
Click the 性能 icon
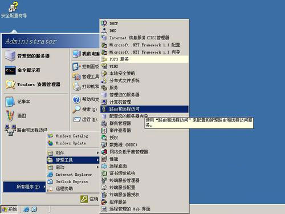[104, 159]
